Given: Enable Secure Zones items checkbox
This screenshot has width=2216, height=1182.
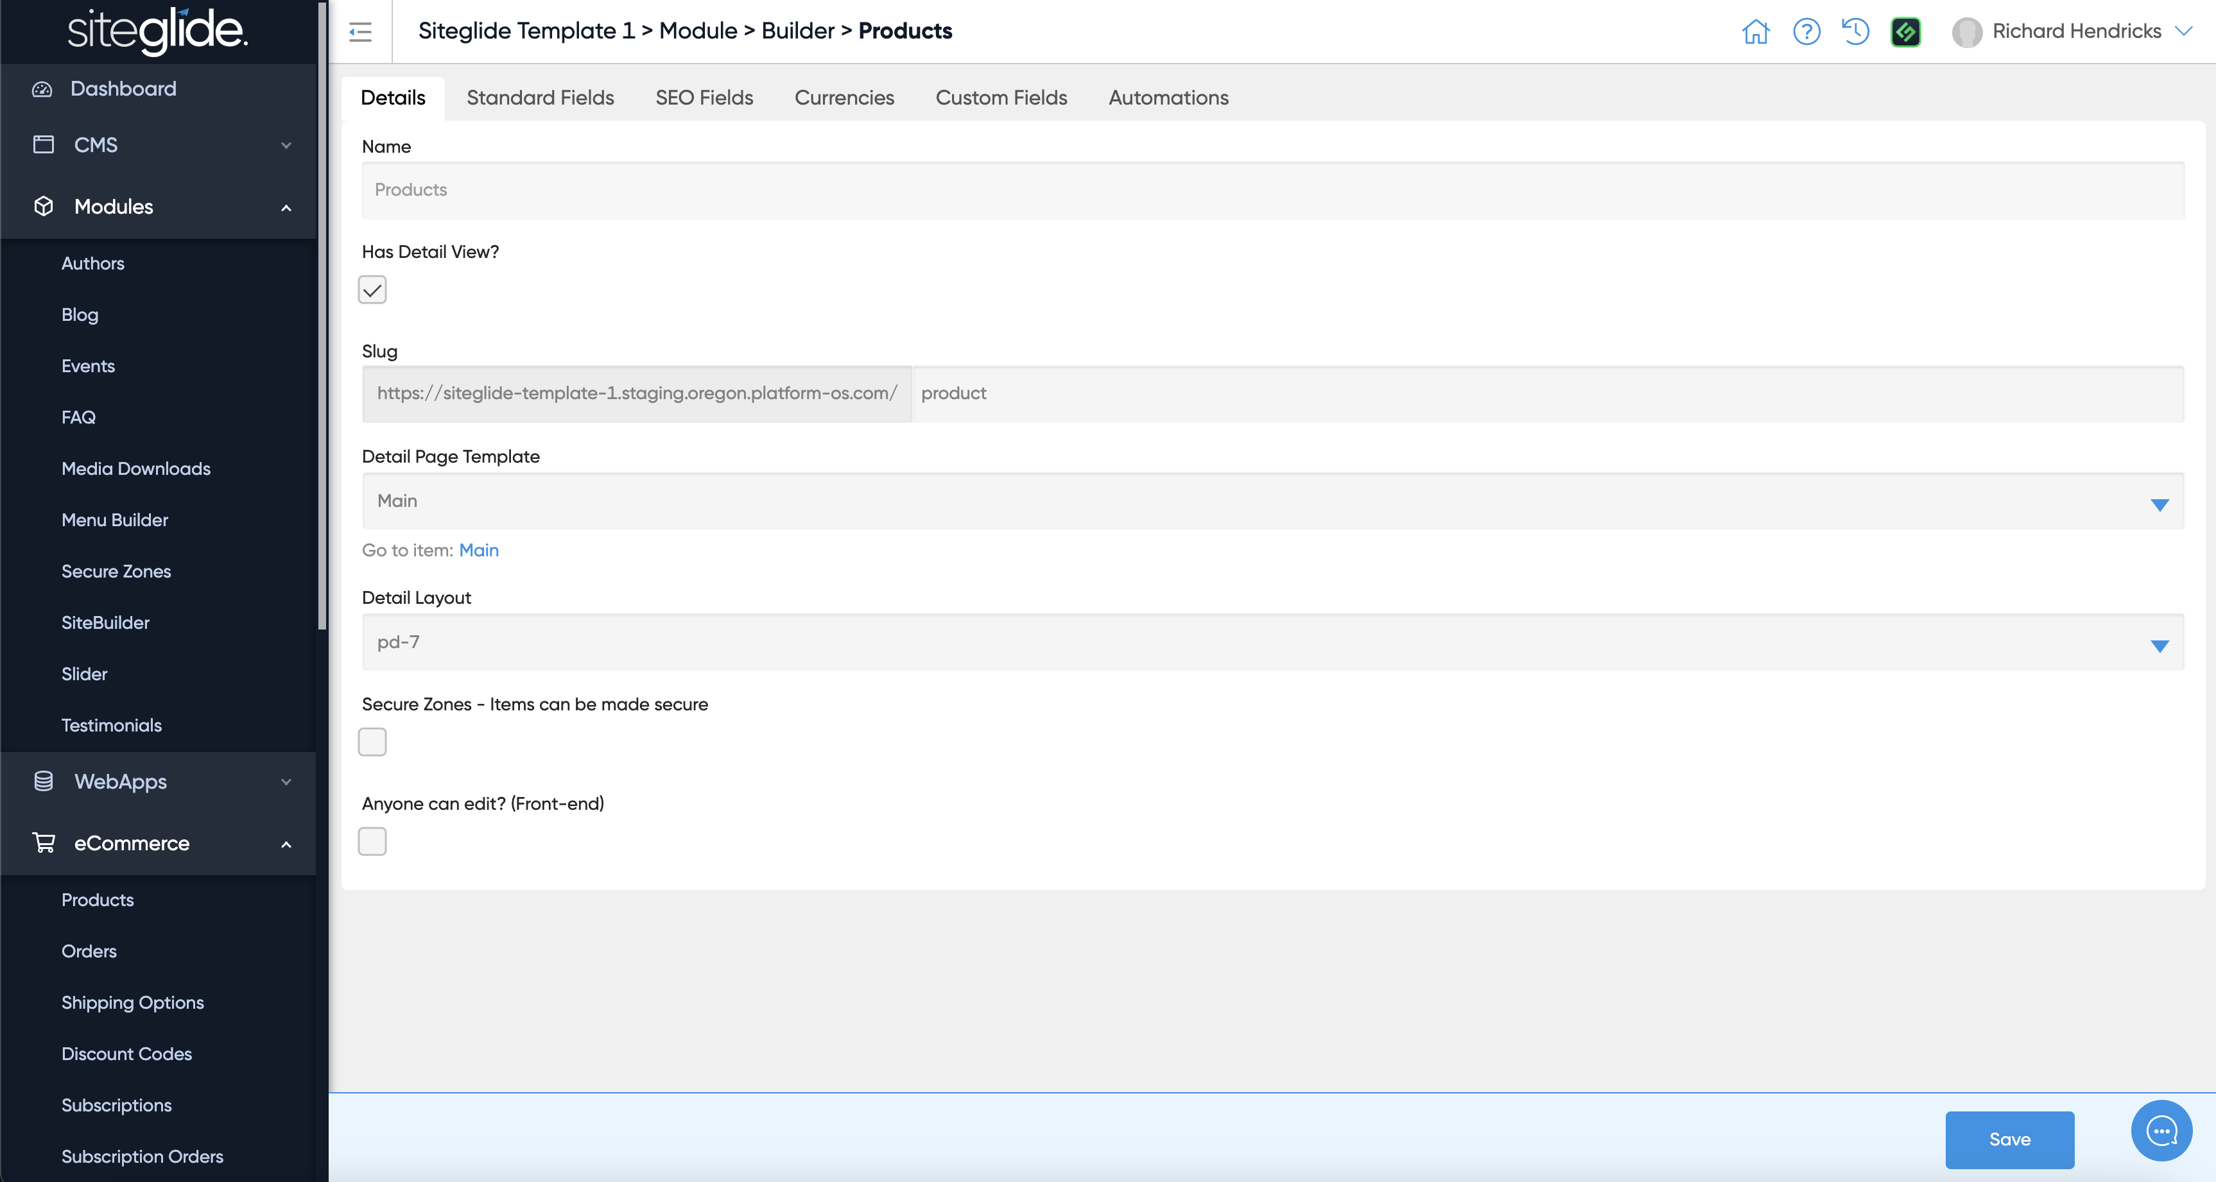Looking at the screenshot, I should (x=372, y=741).
